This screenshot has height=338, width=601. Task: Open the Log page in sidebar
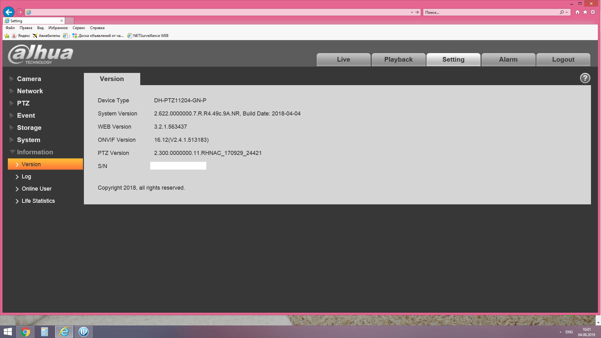26,177
